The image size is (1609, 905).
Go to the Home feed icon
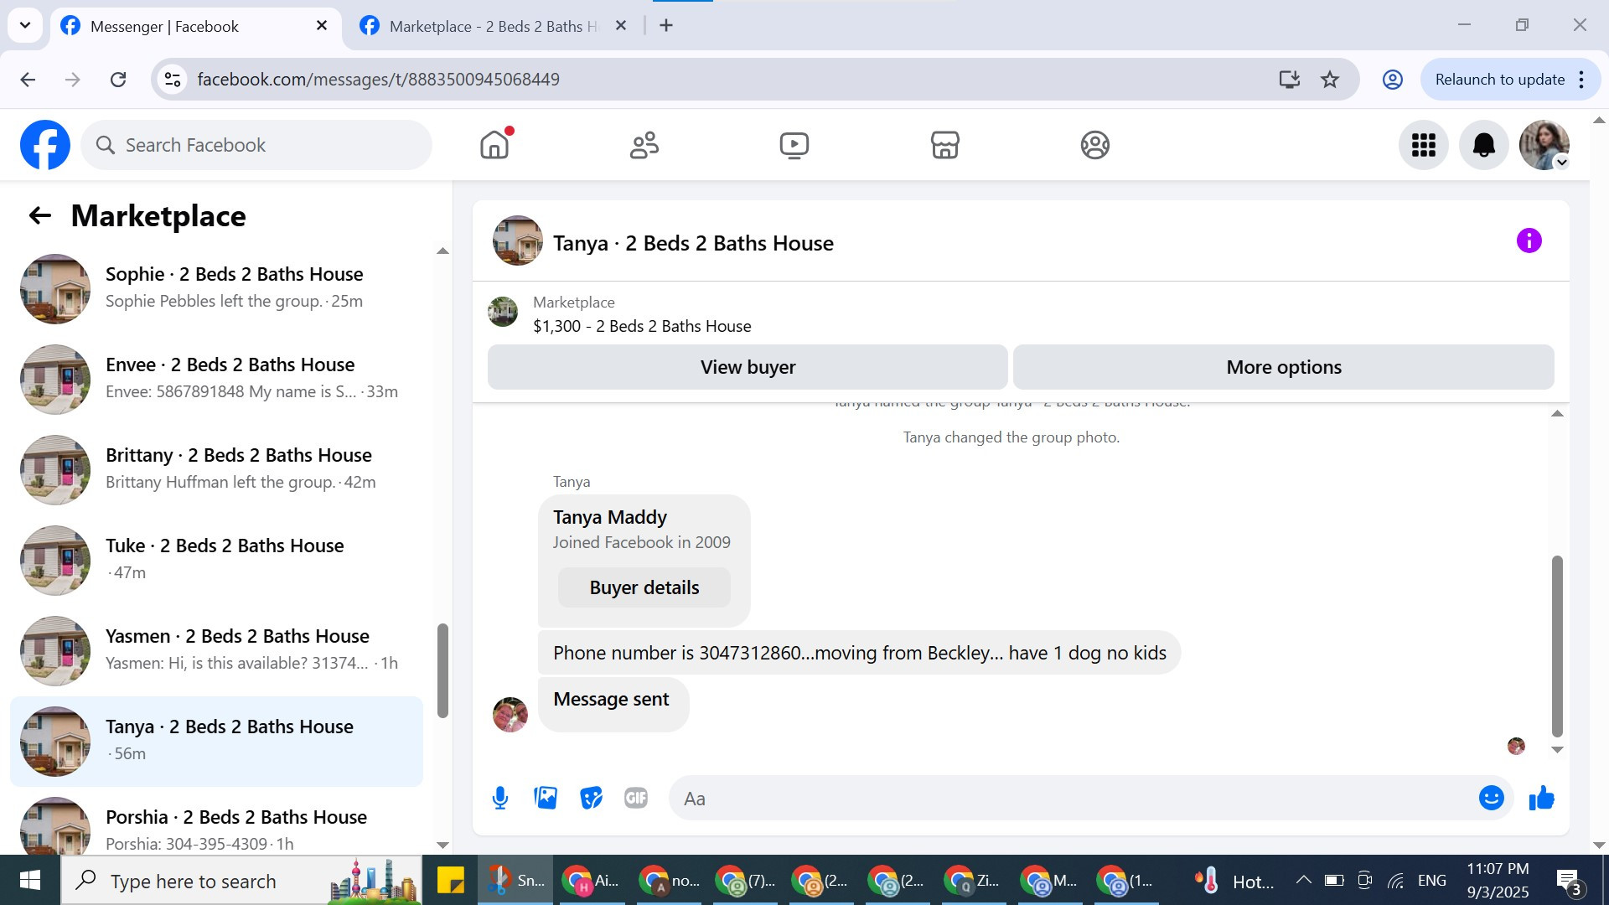click(494, 145)
